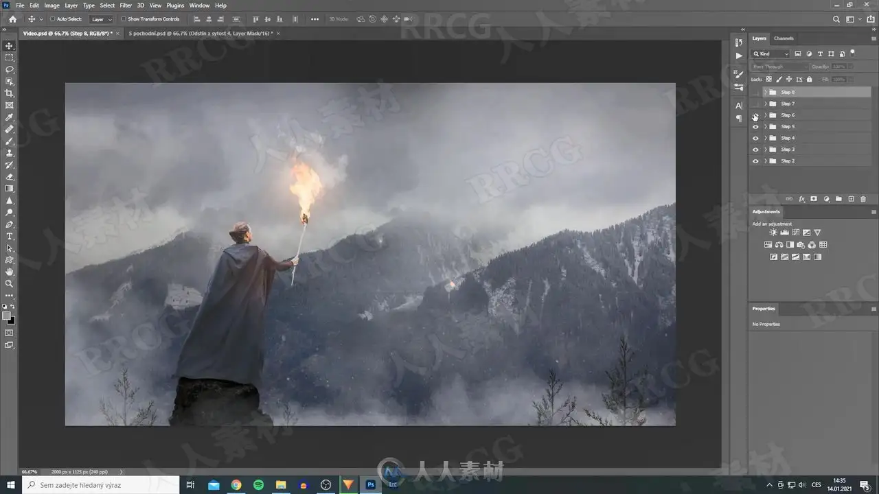Add a layer mask in Layers panel
879x494 pixels.
coord(814,199)
